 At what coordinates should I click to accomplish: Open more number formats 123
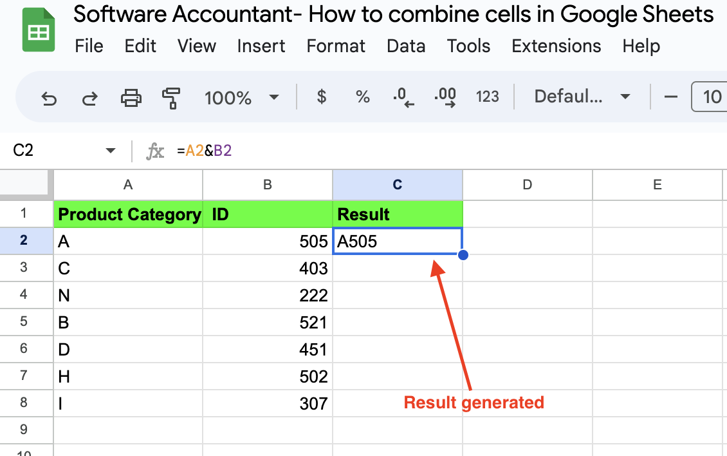pos(487,97)
